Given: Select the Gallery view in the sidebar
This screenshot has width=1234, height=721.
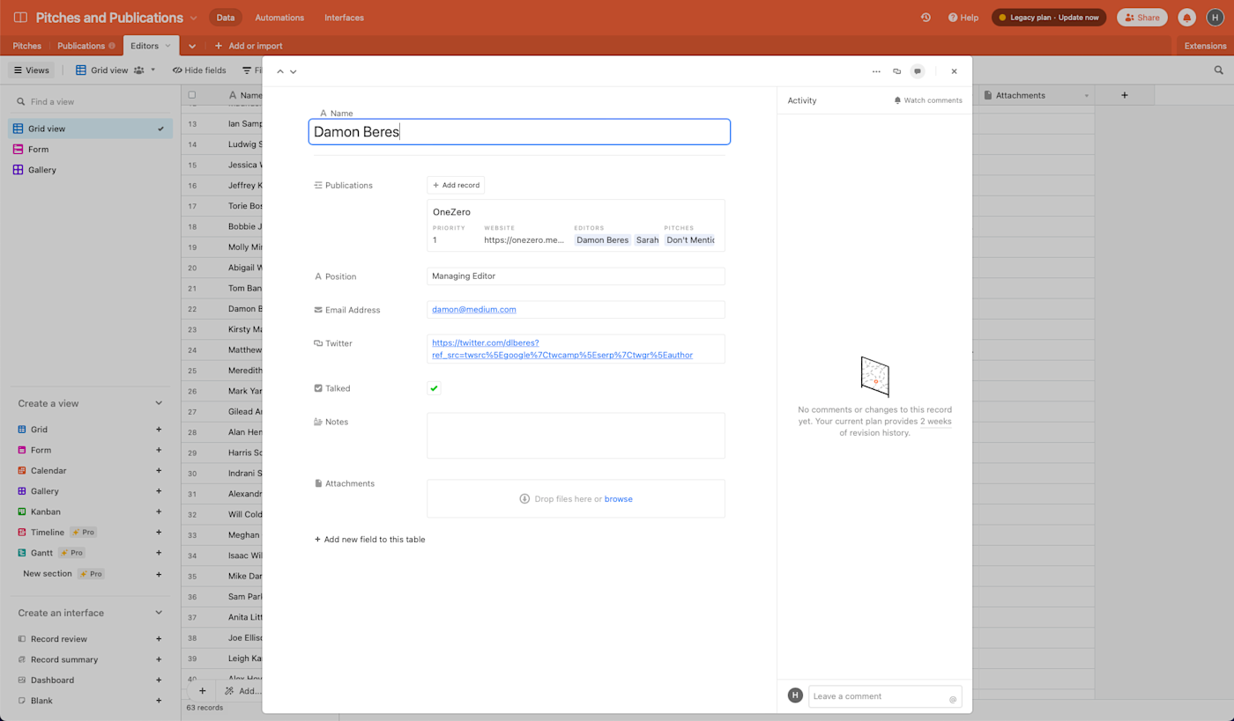Looking at the screenshot, I should (x=90, y=170).
